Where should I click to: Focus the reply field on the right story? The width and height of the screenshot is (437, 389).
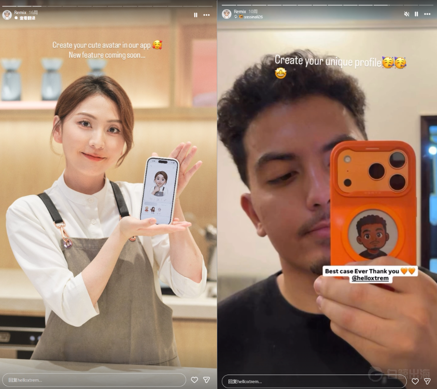point(314,381)
